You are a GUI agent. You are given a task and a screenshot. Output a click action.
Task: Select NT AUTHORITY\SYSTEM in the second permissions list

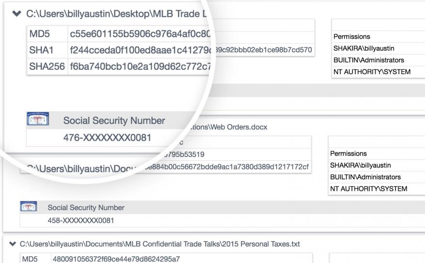[x=368, y=188]
